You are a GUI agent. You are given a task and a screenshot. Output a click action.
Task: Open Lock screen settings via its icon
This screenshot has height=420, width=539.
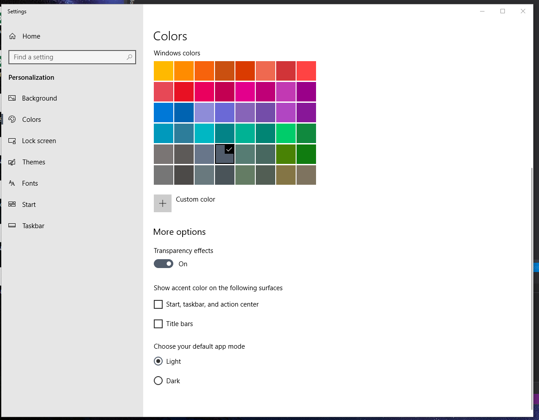[x=12, y=140]
